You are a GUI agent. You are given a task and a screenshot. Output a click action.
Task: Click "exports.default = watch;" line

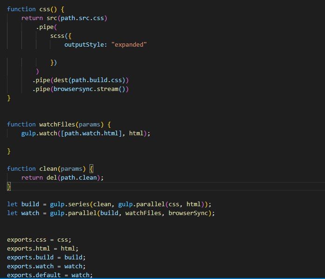50,275
